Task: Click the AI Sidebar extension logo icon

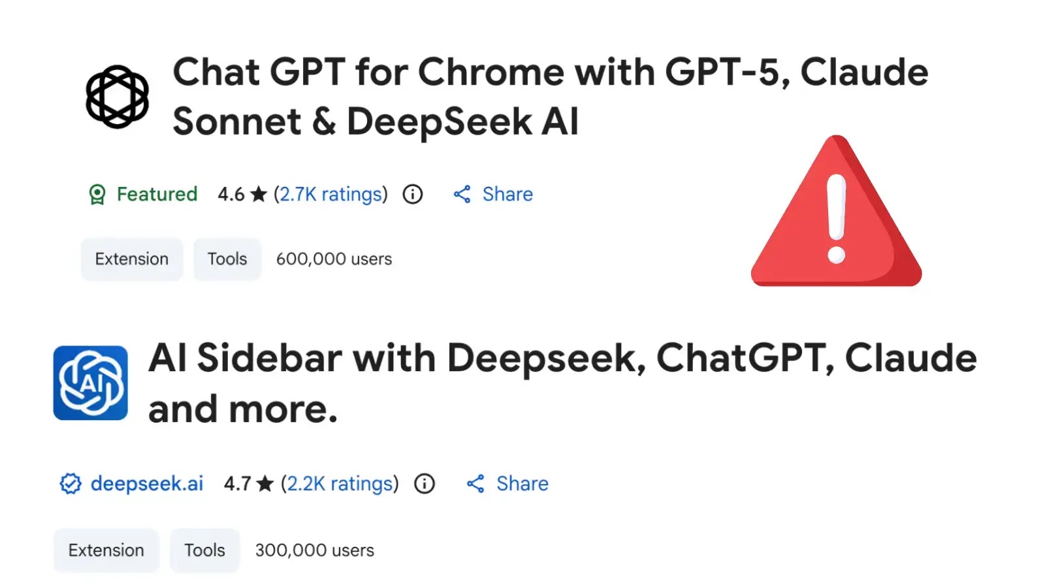Action: click(x=91, y=382)
